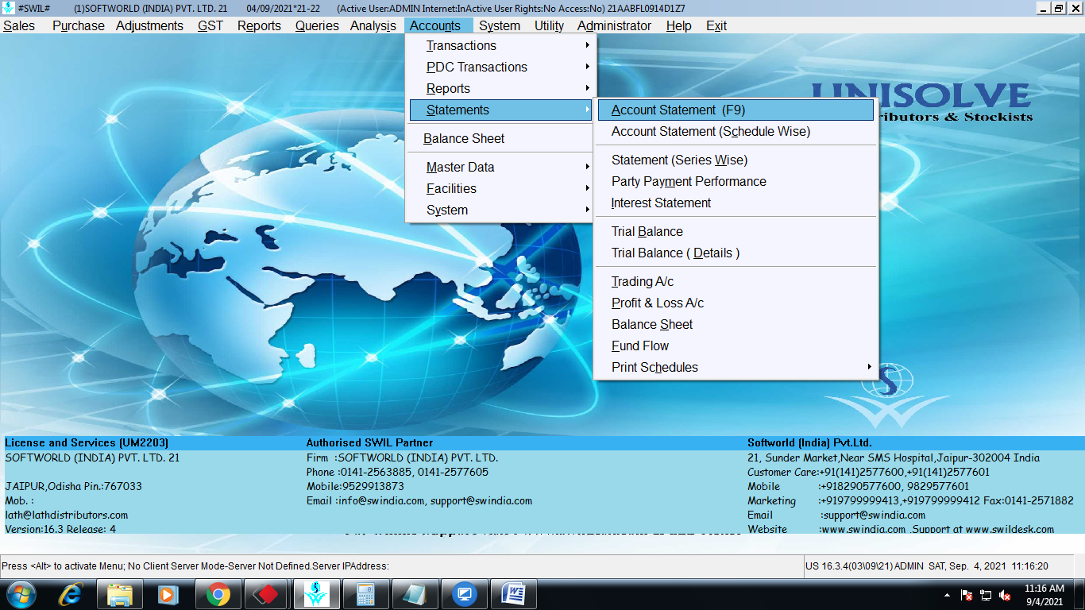Open the Reports menu in menu bar
The image size is (1085, 610).
click(x=259, y=25)
